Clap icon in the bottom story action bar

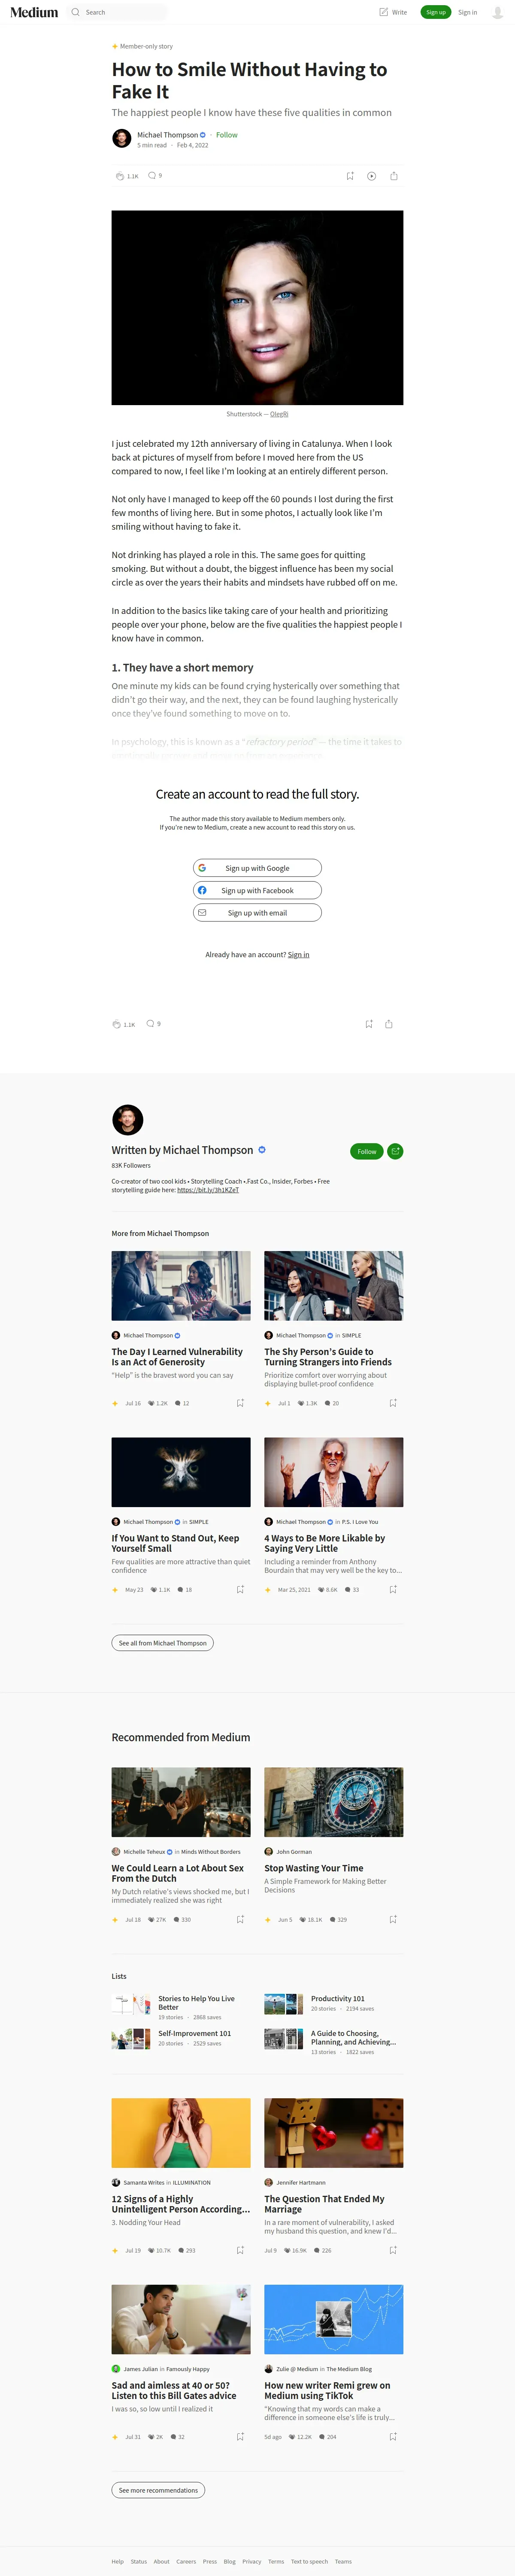pos(117,1024)
